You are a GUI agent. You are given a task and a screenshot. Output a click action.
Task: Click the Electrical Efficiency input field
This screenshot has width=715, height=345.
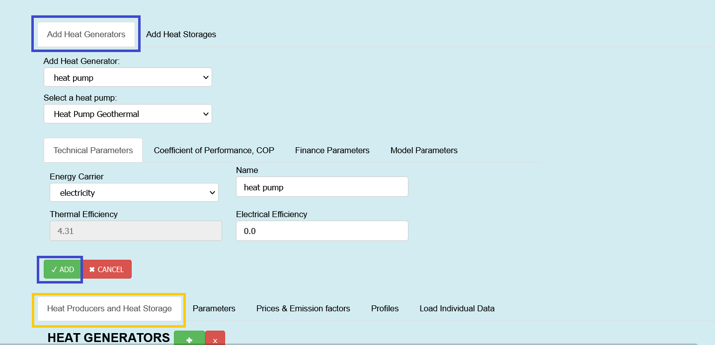pos(322,231)
